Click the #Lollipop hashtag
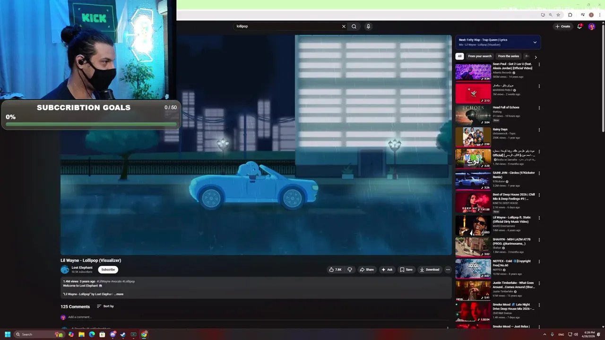 point(129,281)
